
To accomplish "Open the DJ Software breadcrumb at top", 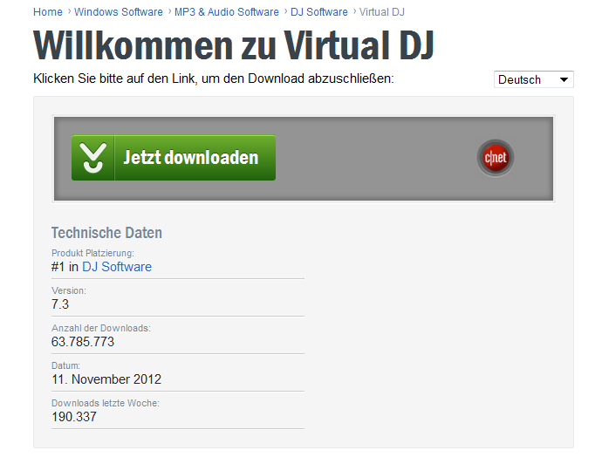I will click(x=318, y=12).
